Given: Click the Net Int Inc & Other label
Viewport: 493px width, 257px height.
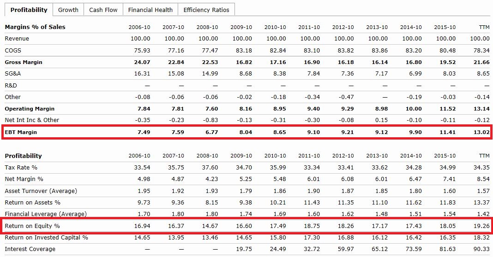Looking at the screenshot, I should (32, 120).
